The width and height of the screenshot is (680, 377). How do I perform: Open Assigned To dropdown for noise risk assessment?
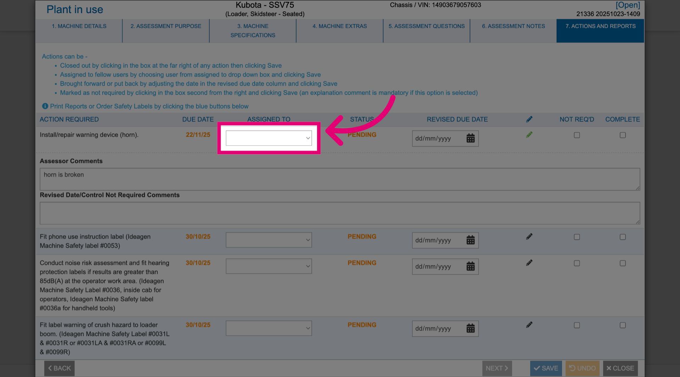pos(269,266)
